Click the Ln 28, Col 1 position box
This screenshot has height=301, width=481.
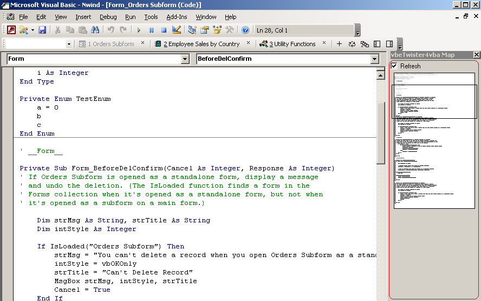(x=304, y=30)
